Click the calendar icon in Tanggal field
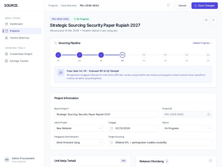The width and height of the screenshot is (222, 167). tap(112, 128)
